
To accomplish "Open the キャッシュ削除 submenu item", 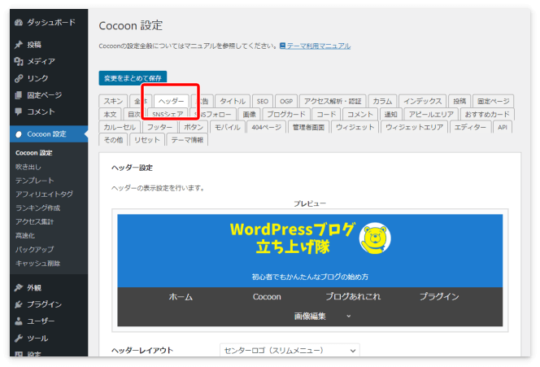I will coord(38,264).
